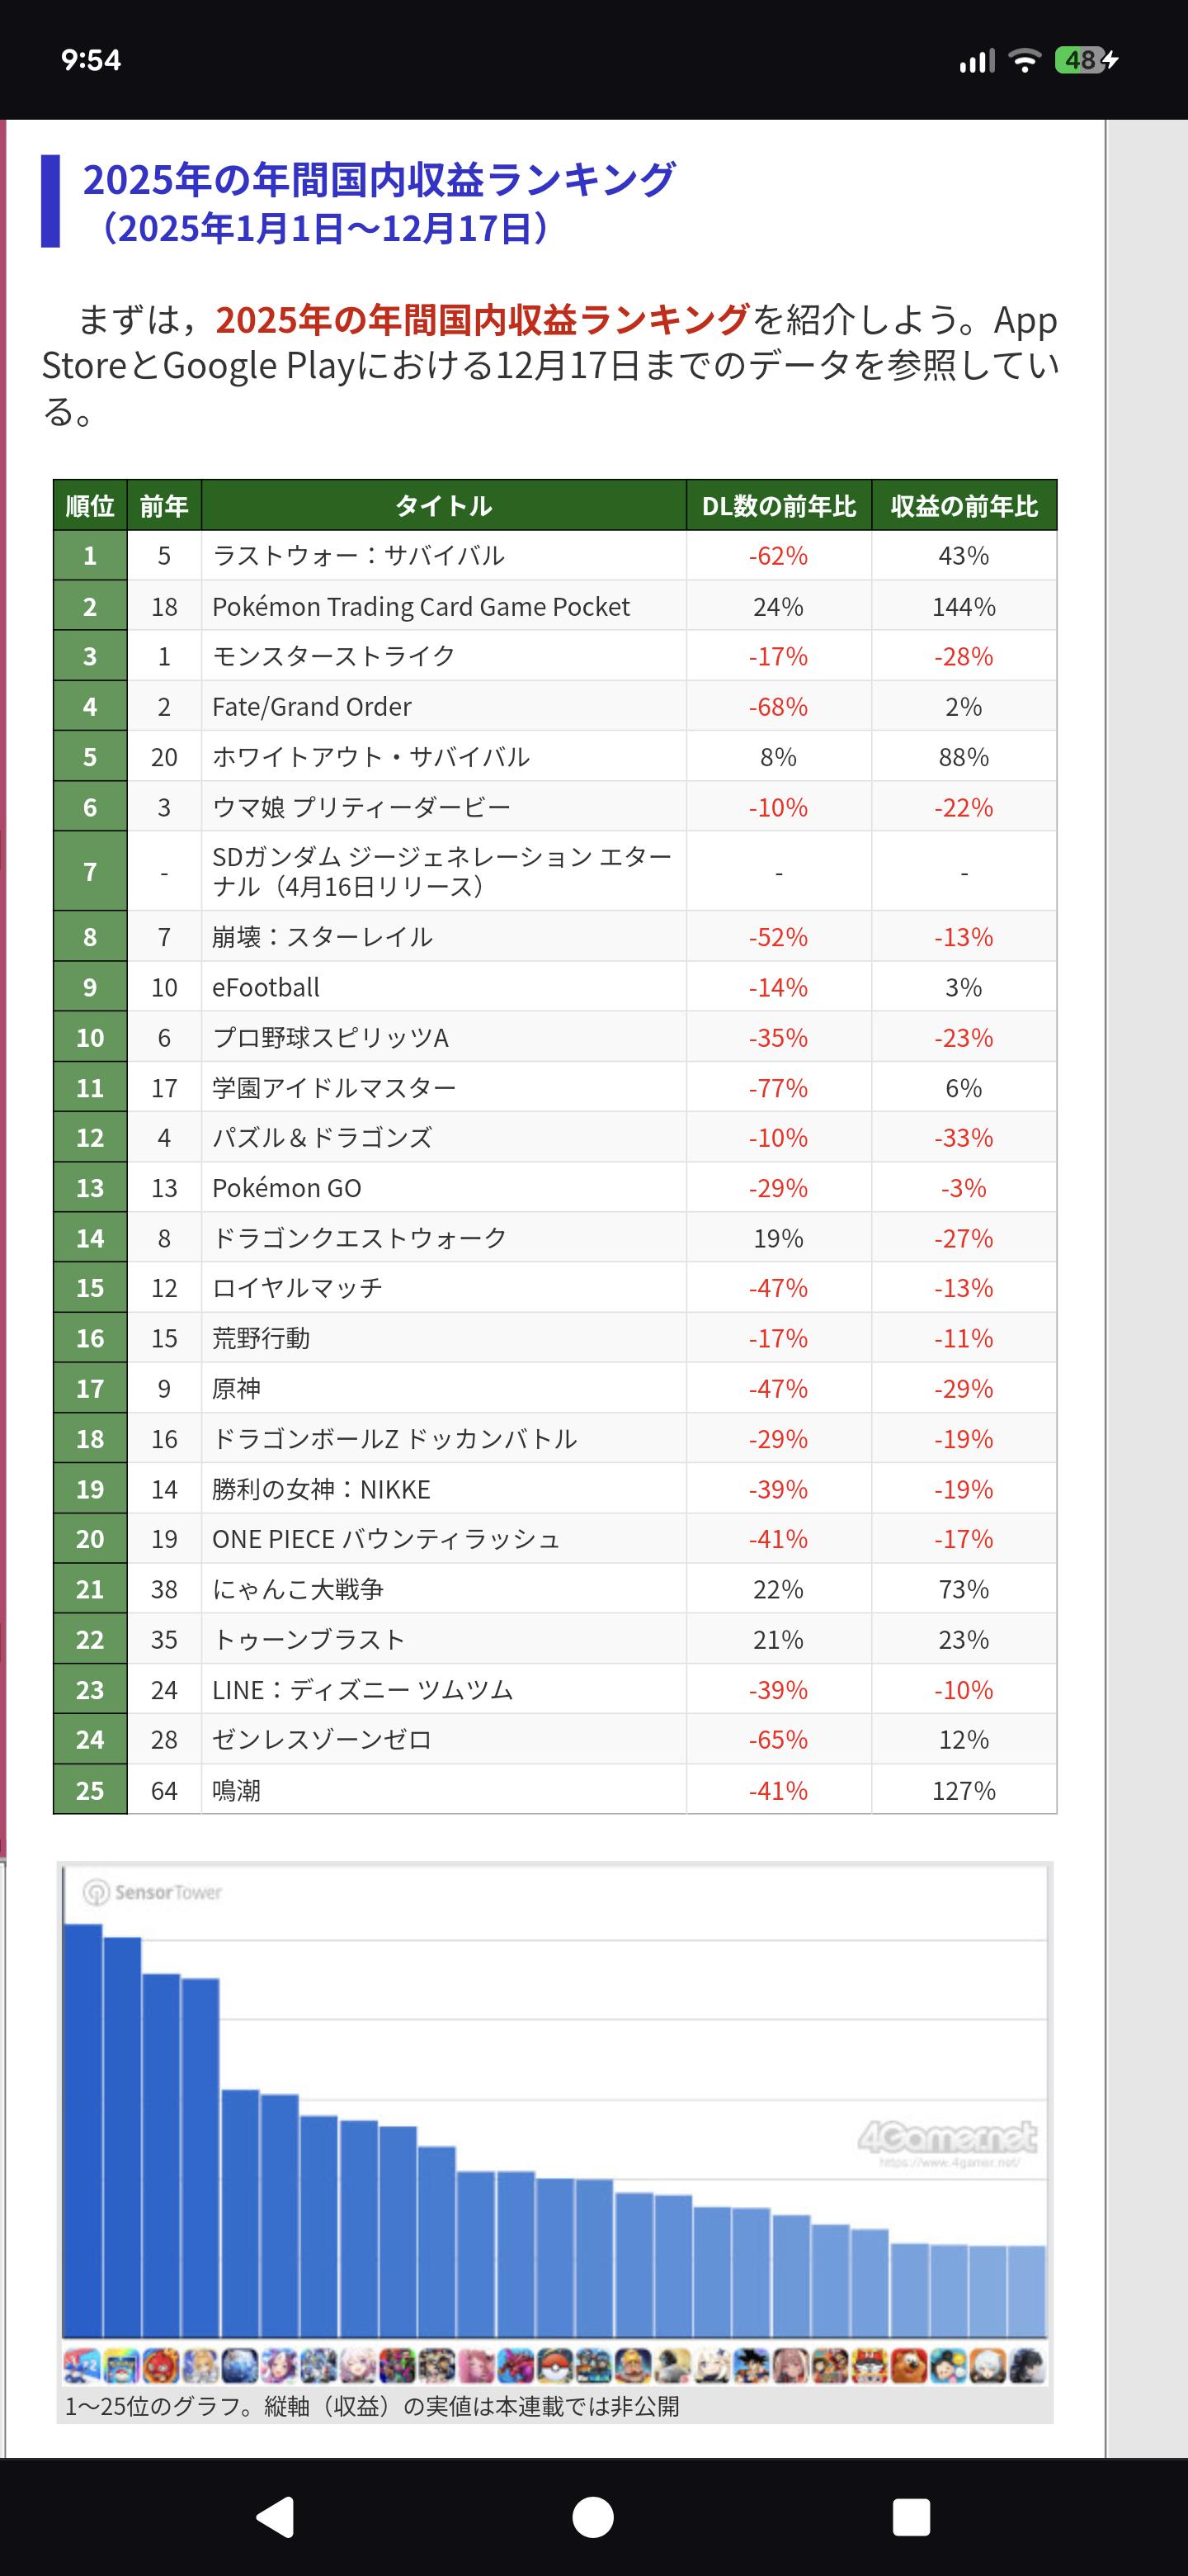Tap the Monster Strike red icon under the chart

[x=161, y=2365]
